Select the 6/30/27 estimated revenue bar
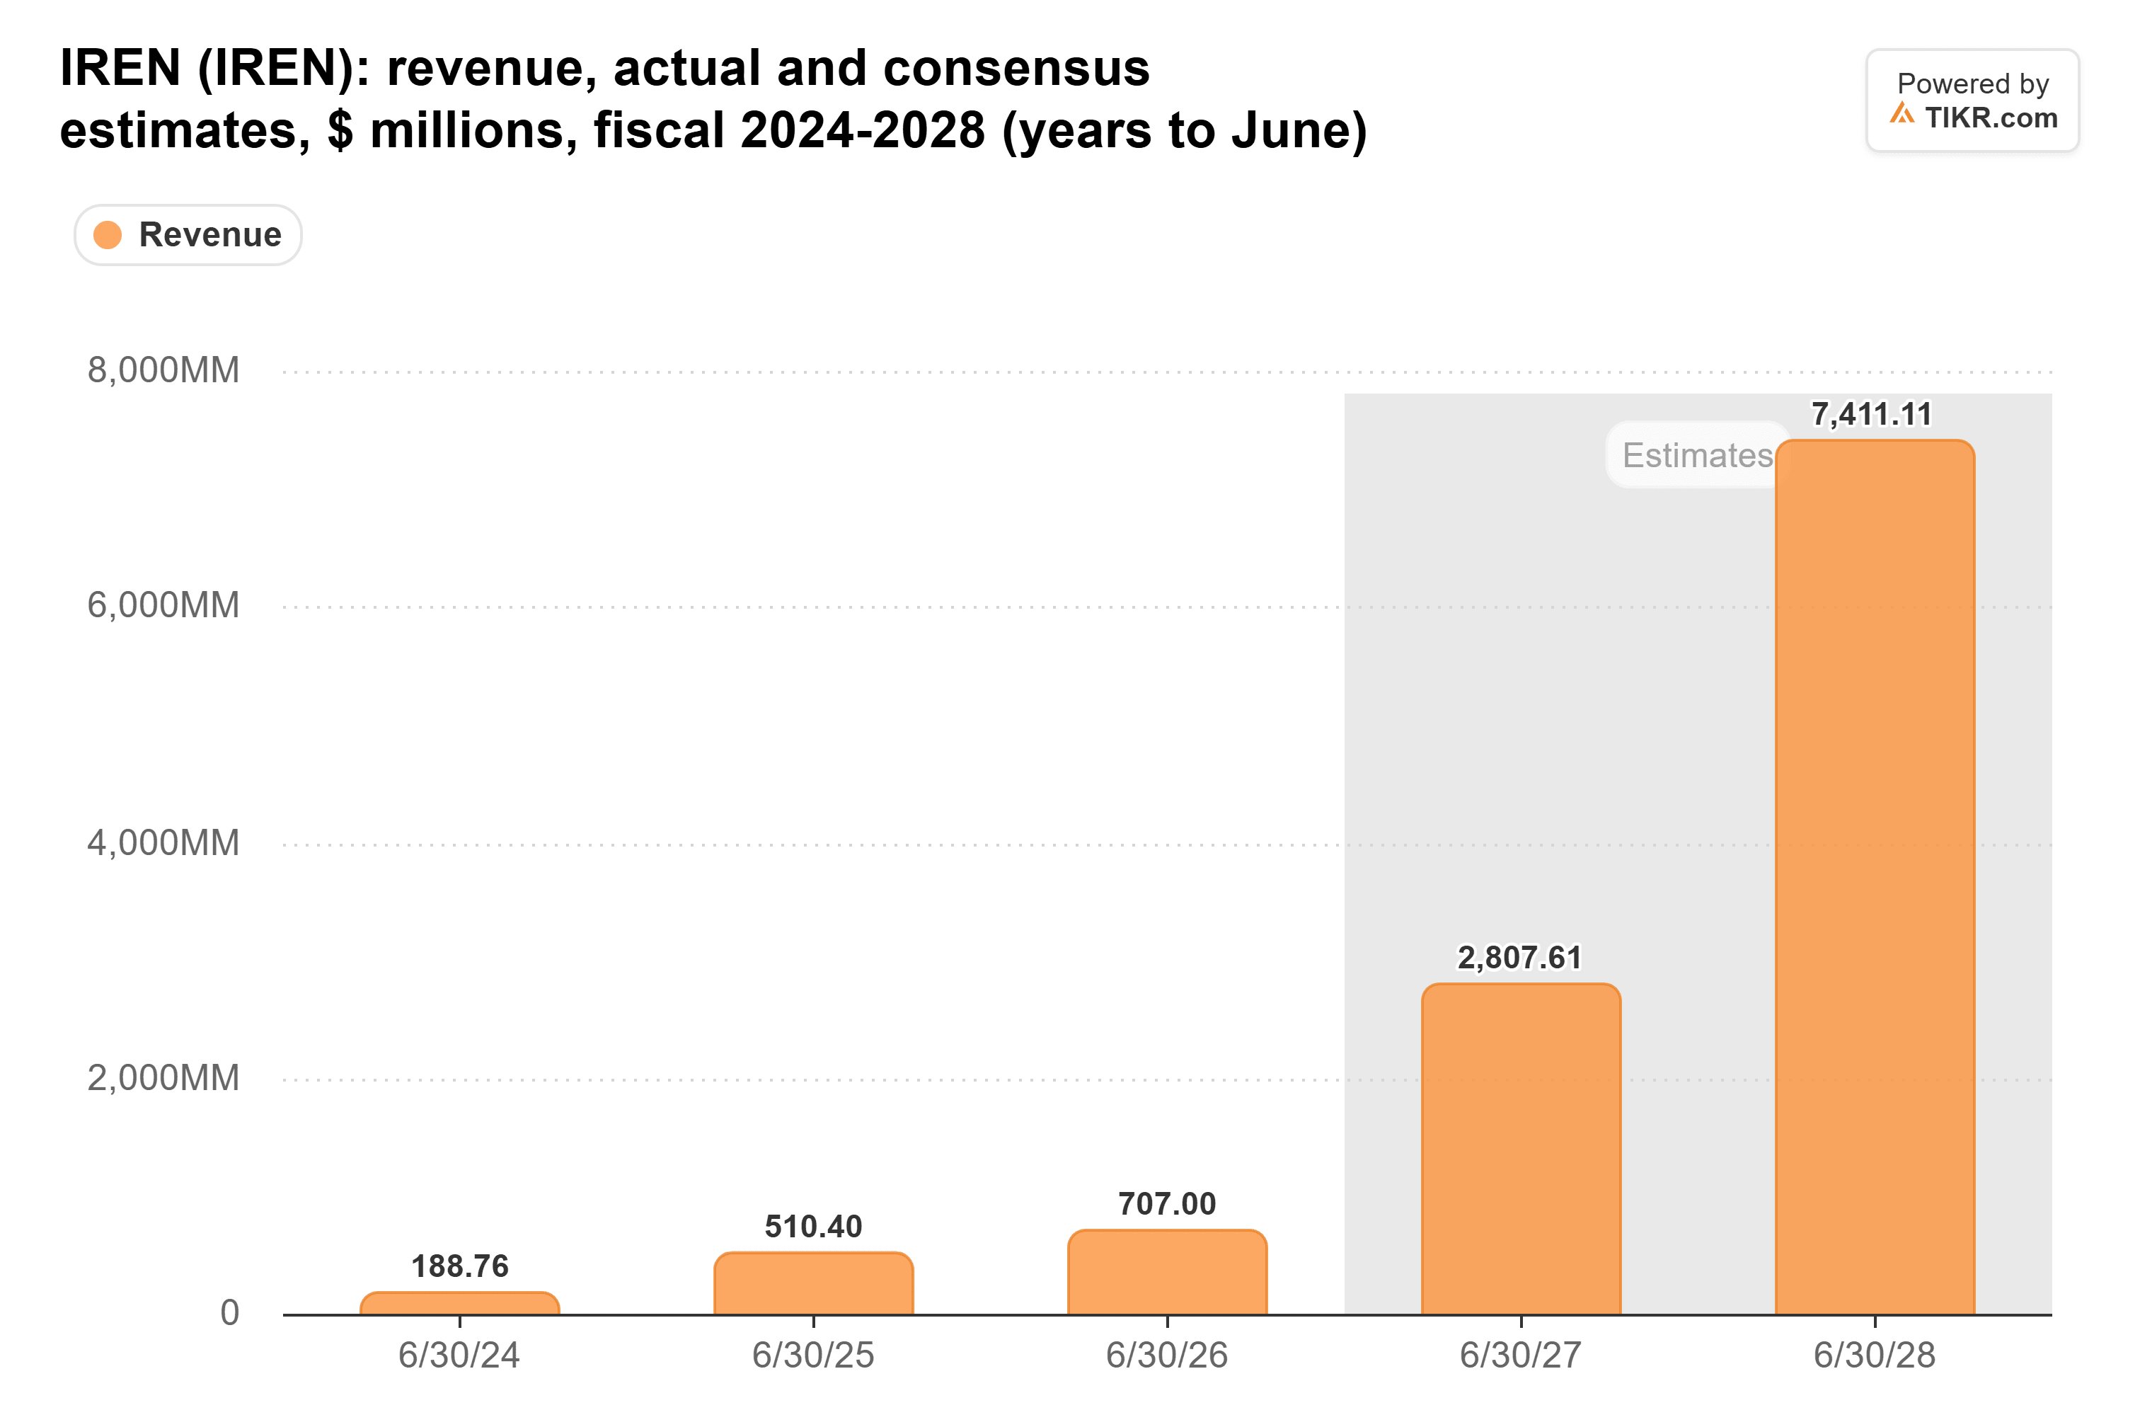Screen dimensions: 2140x1427 (1521, 1149)
